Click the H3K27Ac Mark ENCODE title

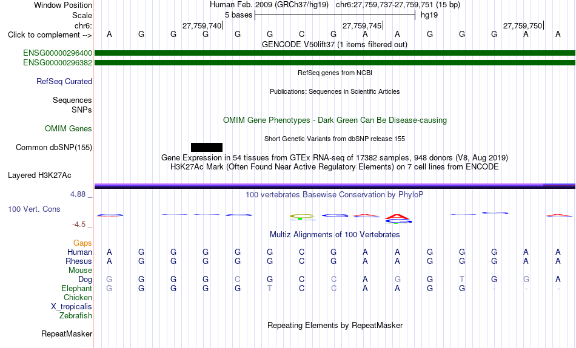335,167
